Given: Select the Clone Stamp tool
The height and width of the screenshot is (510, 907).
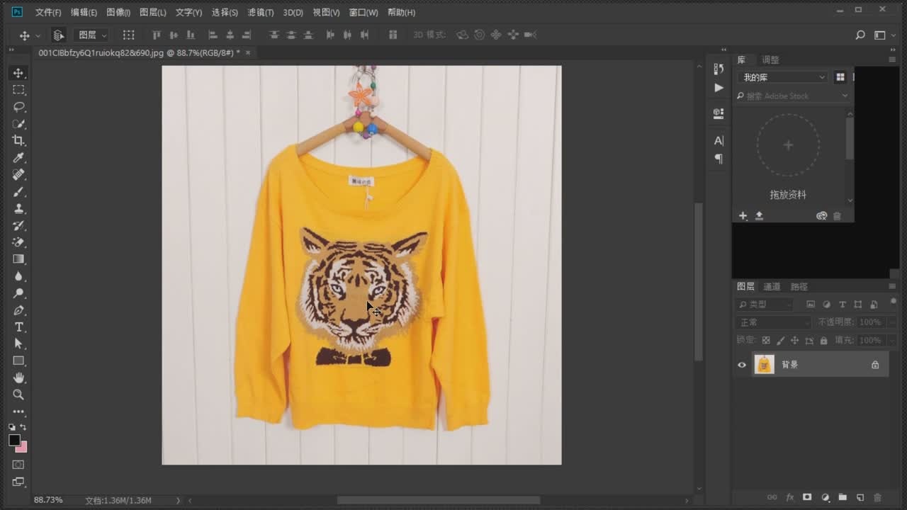Looking at the screenshot, I should [18, 208].
